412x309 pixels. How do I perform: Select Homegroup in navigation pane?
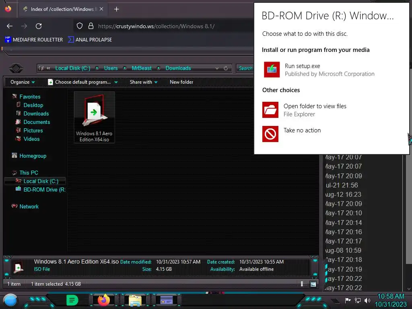click(33, 156)
